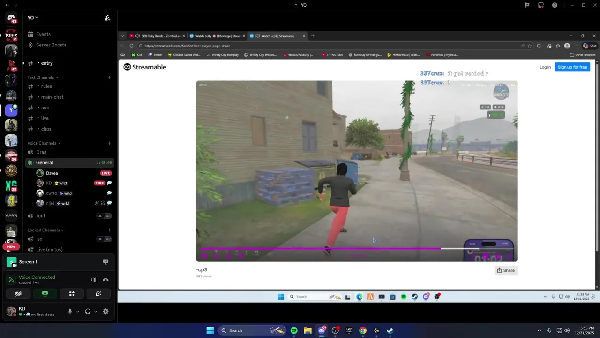Invite members icon beside YO server name
Screen dimensions: 600x338
[107, 18]
